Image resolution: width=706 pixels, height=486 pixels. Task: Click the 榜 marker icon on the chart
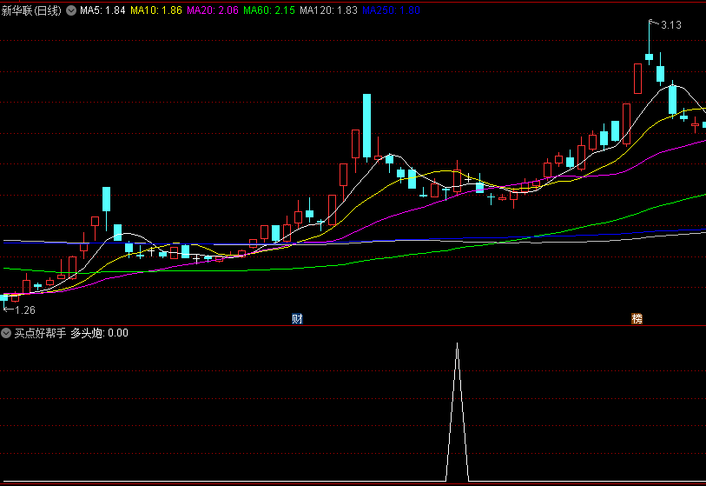tap(637, 319)
